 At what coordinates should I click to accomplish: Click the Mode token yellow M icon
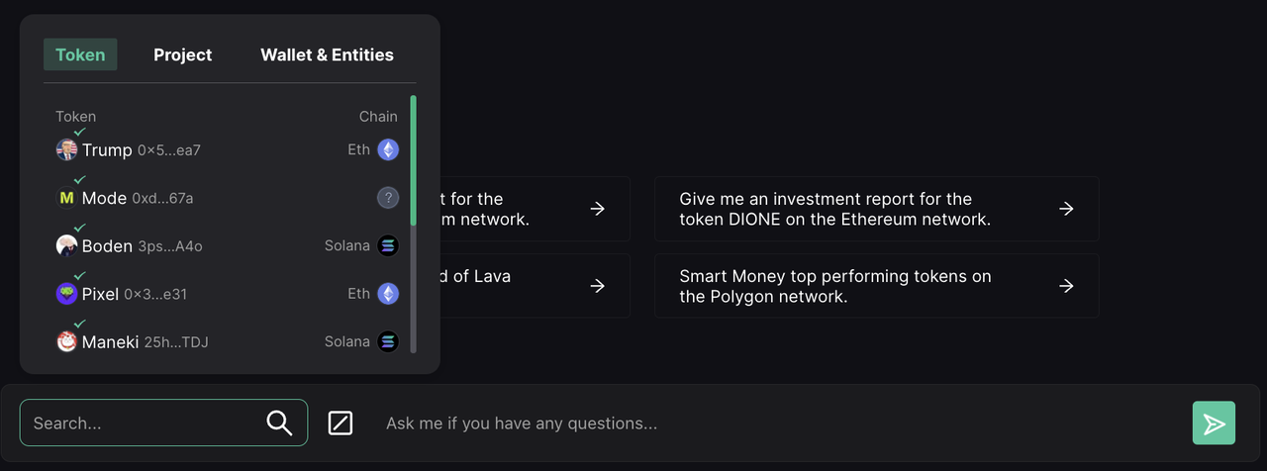(x=66, y=198)
